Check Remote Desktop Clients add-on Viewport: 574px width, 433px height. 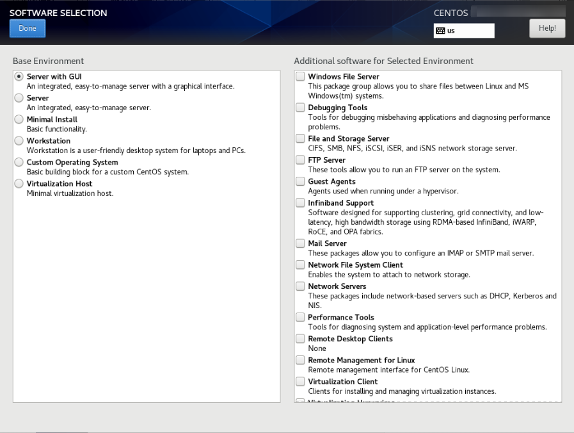pyautogui.click(x=300, y=338)
